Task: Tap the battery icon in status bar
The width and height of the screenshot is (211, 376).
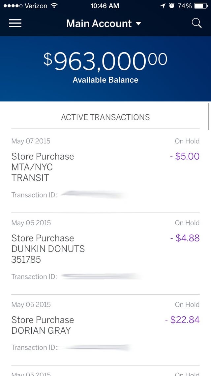Action: pos(201,6)
